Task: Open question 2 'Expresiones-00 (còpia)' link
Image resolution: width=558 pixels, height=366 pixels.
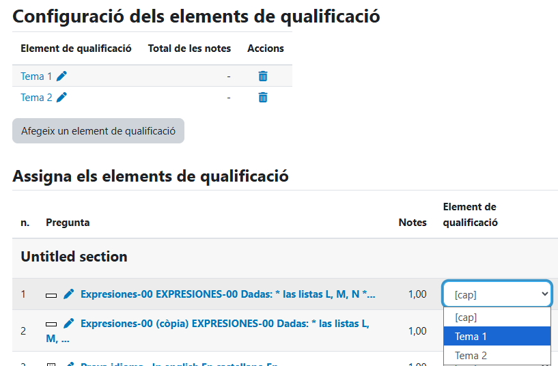Action: click(225, 324)
